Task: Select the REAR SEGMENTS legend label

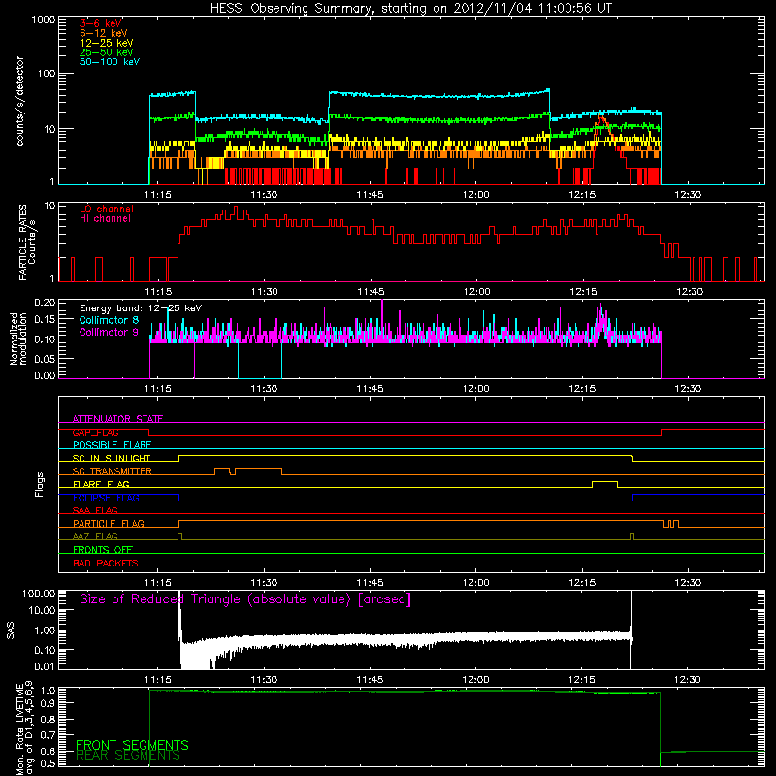Action: [x=128, y=756]
